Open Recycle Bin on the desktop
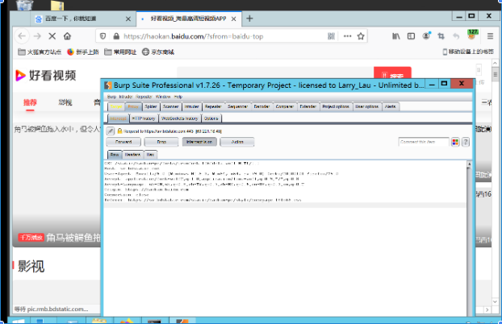Image resolution: width=502 pixels, height=324 pixels. [x=24, y=5]
